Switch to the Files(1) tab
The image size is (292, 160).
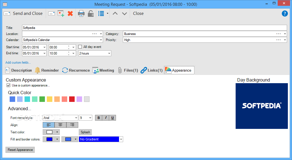coord(128,70)
